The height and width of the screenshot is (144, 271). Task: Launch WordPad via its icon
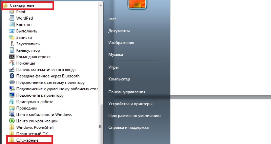12,18
